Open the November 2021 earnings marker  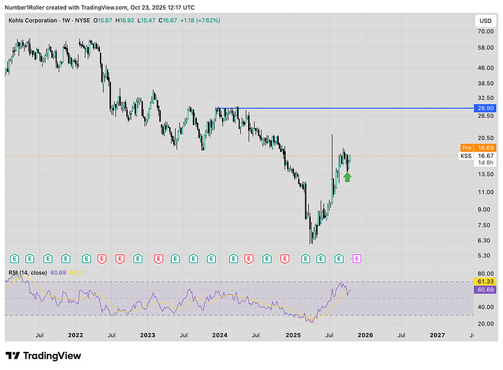66,258
